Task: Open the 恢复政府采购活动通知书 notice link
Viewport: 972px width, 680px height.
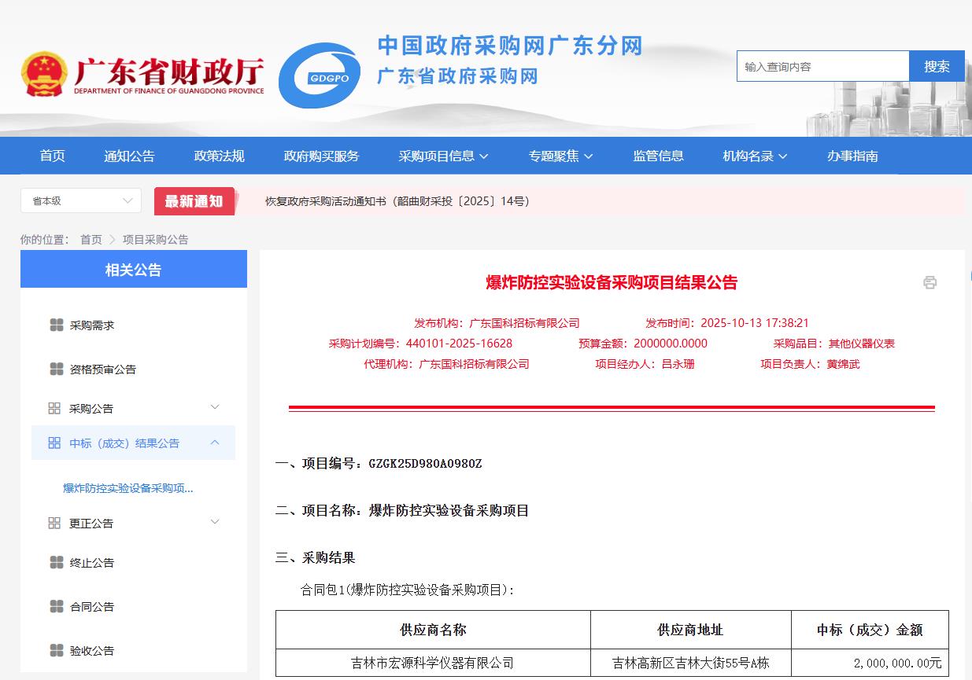Action: click(397, 201)
